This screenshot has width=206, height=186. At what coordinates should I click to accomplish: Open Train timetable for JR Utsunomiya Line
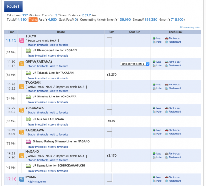point(36,56)
